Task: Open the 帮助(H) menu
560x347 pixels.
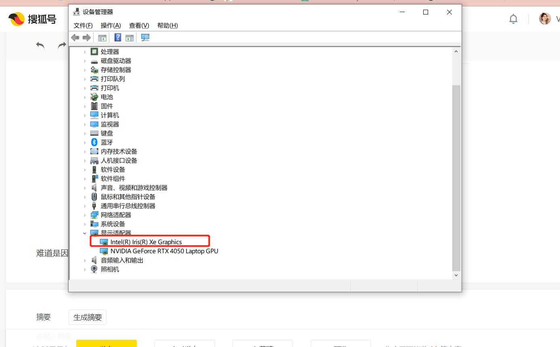Action: point(167,25)
